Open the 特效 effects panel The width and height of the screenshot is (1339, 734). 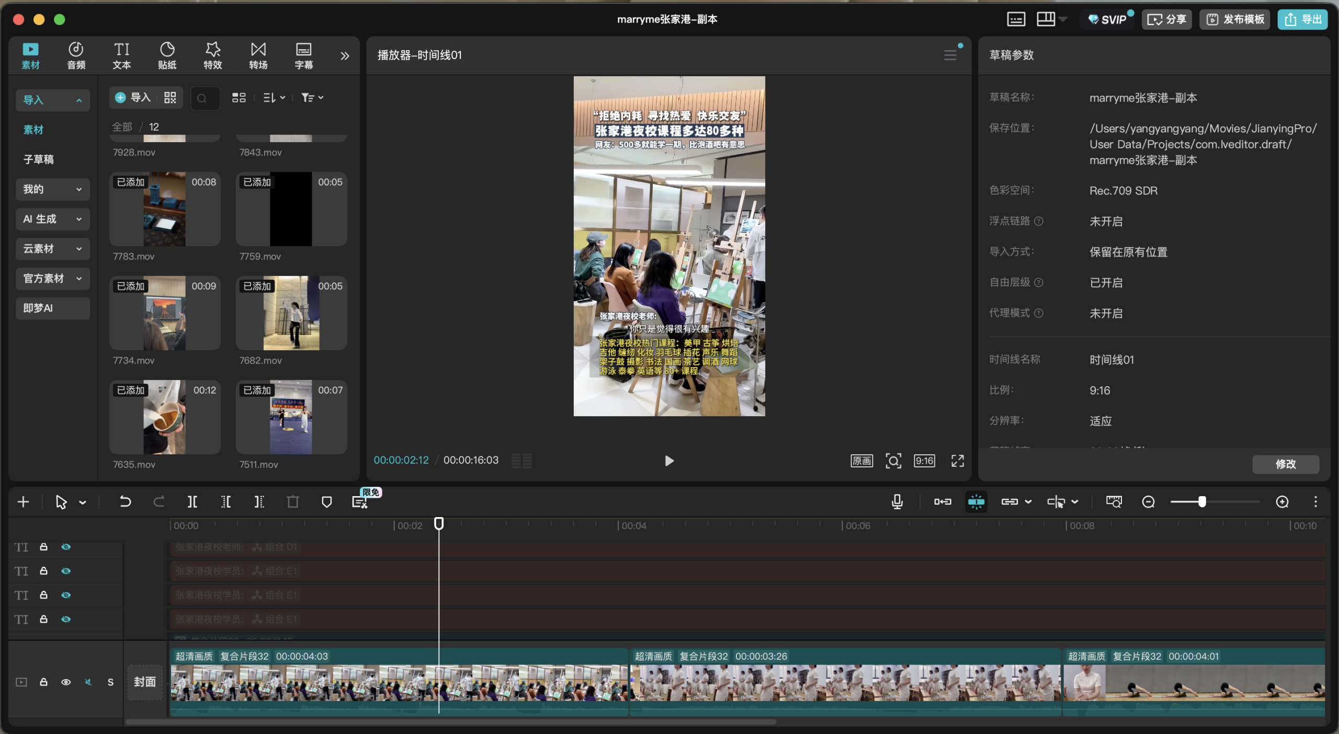tap(212, 55)
